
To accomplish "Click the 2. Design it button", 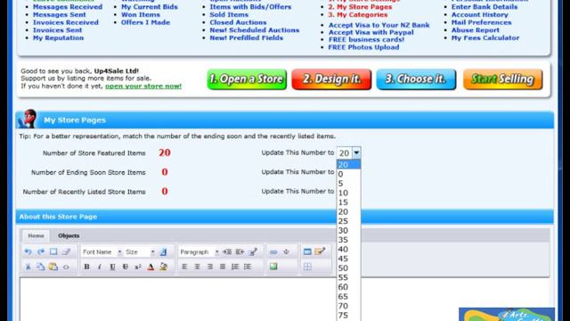I will click(331, 79).
